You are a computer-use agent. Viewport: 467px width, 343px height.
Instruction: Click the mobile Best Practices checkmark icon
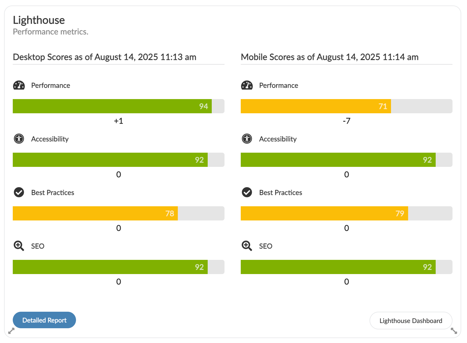tap(247, 192)
